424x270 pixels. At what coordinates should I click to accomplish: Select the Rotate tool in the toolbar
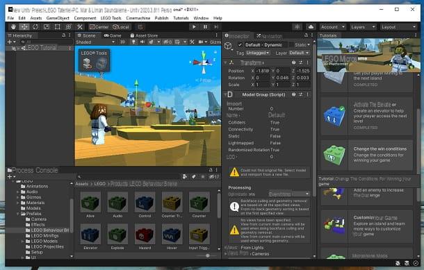[35, 27]
